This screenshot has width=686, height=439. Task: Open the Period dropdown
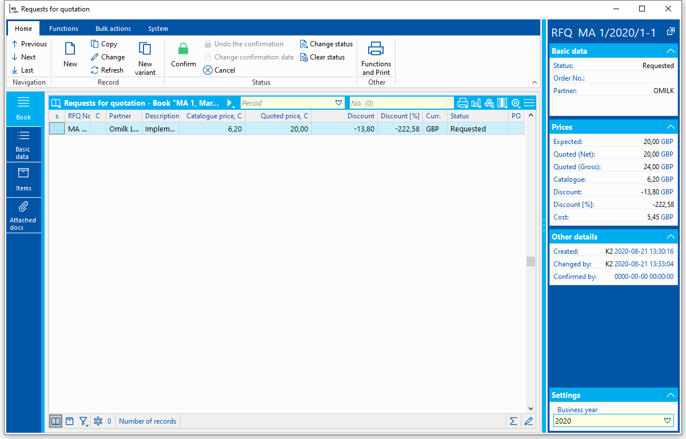click(x=338, y=103)
